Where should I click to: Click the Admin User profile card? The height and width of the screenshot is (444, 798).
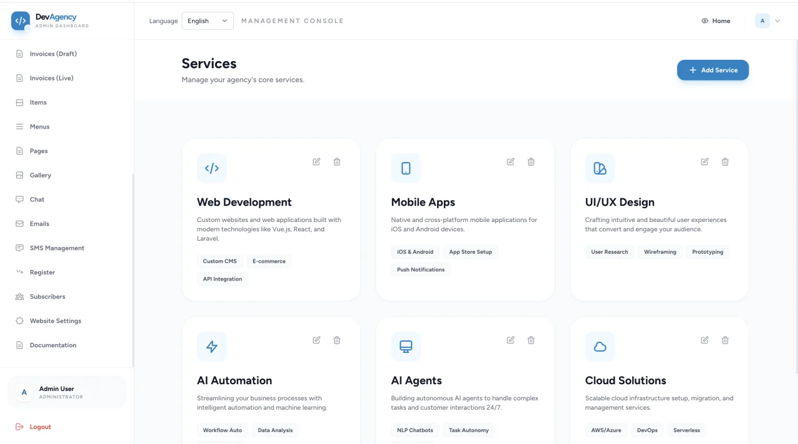tap(67, 392)
